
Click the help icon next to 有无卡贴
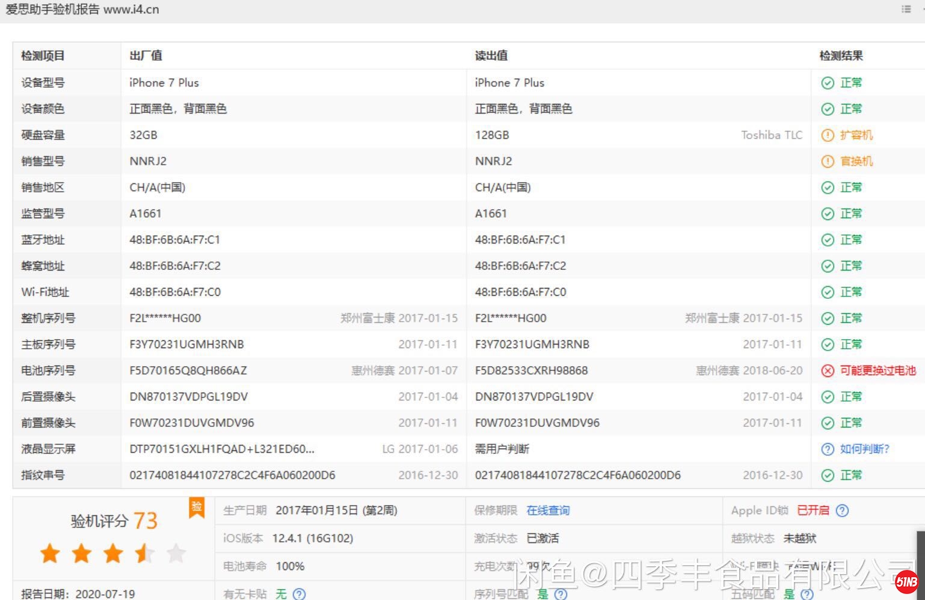tap(299, 594)
